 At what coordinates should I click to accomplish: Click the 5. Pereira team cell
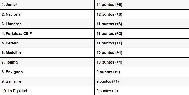pyautogui.click(x=47, y=43)
